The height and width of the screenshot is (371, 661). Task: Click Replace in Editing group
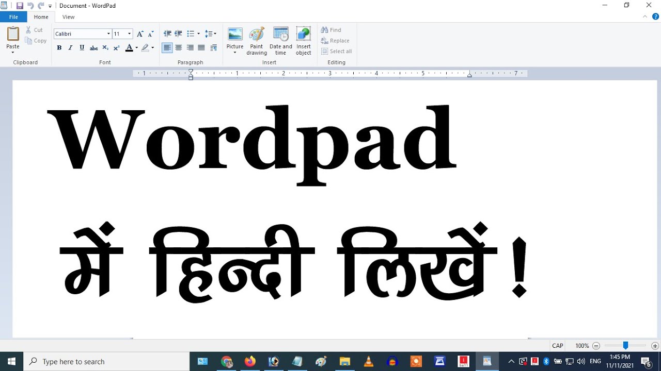click(335, 41)
